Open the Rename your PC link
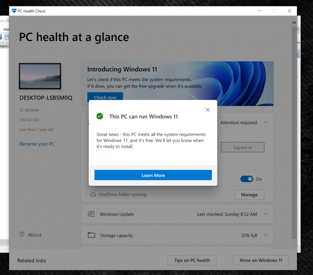The image size is (313, 275). (37, 144)
